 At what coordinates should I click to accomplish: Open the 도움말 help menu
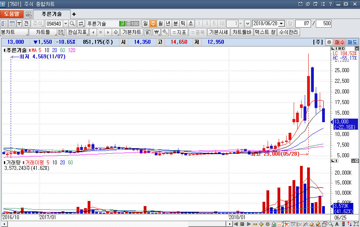click(11, 14)
